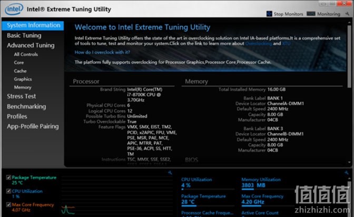Click the Monitoring display icon

point(311,14)
